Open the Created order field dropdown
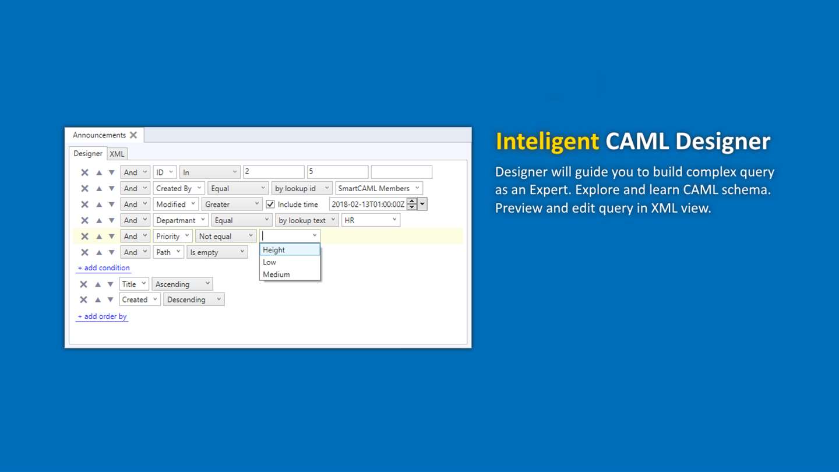Viewport: 839px width, 472px height. [140, 300]
